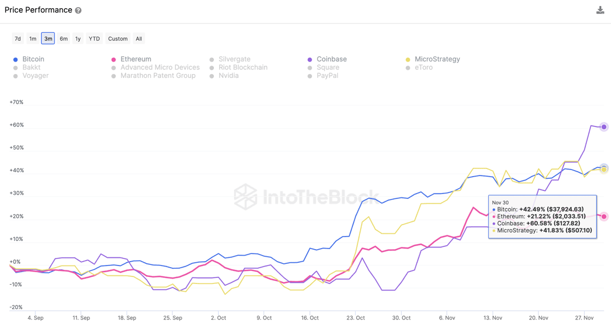The height and width of the screenshot is (326, 611).
Task: Click the pink Ethereum endpoint marker
Action: coord(604,216)
